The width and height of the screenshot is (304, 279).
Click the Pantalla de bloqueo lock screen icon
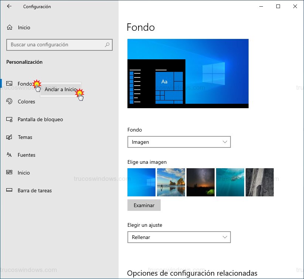pyautogui.click(x=9, y=119)
